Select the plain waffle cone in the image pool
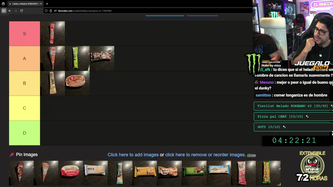Viewport: 333px width, 187px height. tap(46, 173)
